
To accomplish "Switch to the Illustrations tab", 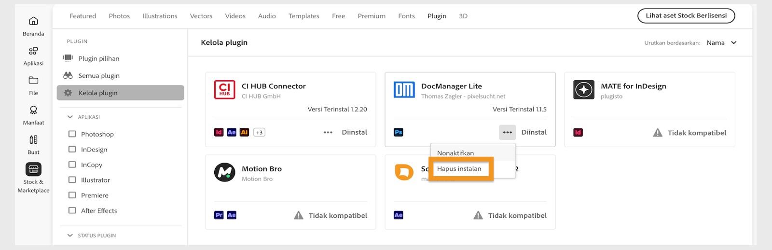I will point(160,16).
